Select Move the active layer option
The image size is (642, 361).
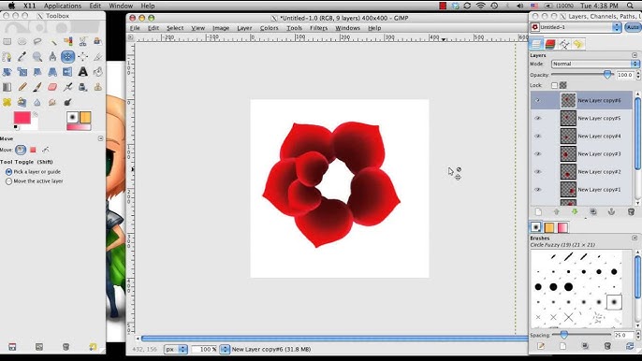pyautogui.click(x=8, y=180)
